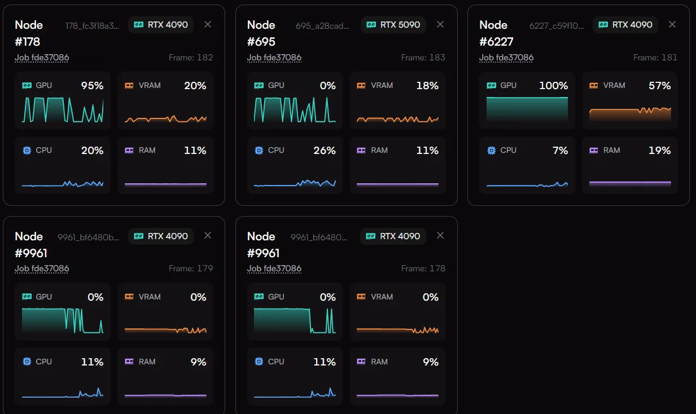This screenshot has width=696, height=414.
Task: Click the RAM icon in the Frame 178 card
Action: [x=362, y=362]
